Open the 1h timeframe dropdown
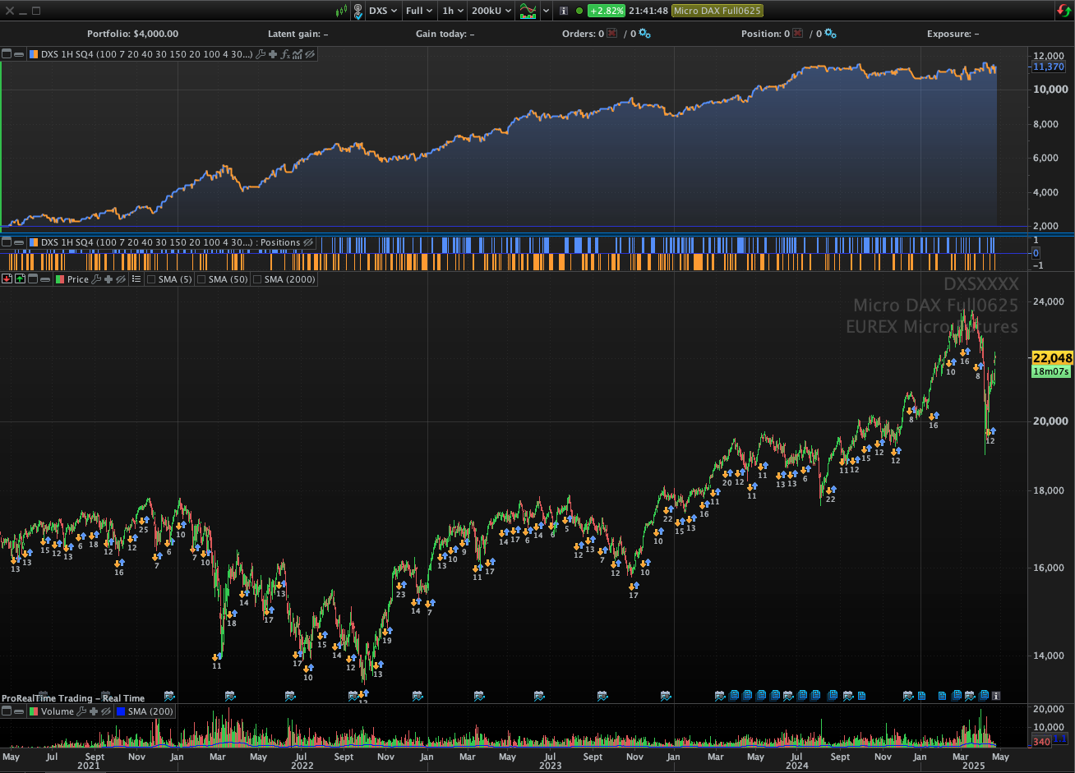Screen dimensions: 1075x773 (x=453, y=11)
